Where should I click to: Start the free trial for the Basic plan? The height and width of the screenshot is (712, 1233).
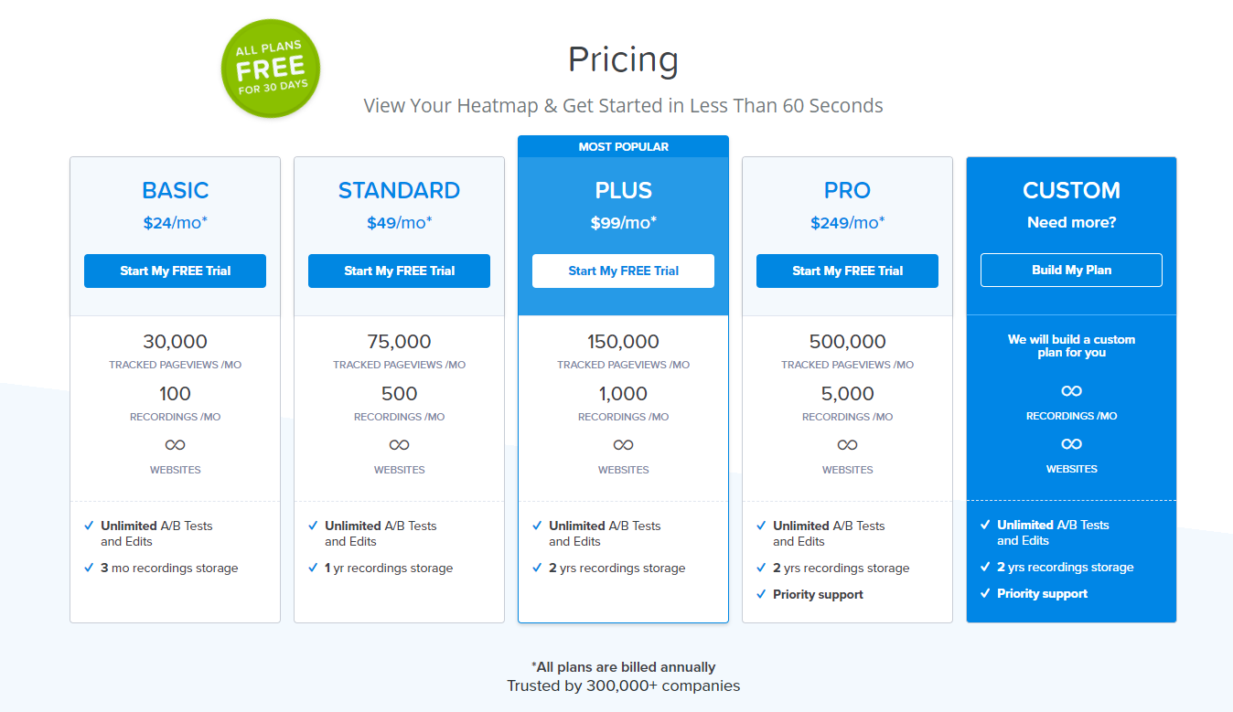[175, 271]
